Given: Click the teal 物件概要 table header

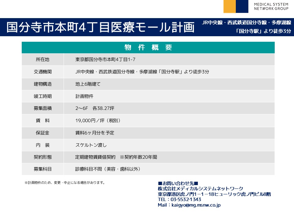Looking at the screenshot, I should [148, 48].
